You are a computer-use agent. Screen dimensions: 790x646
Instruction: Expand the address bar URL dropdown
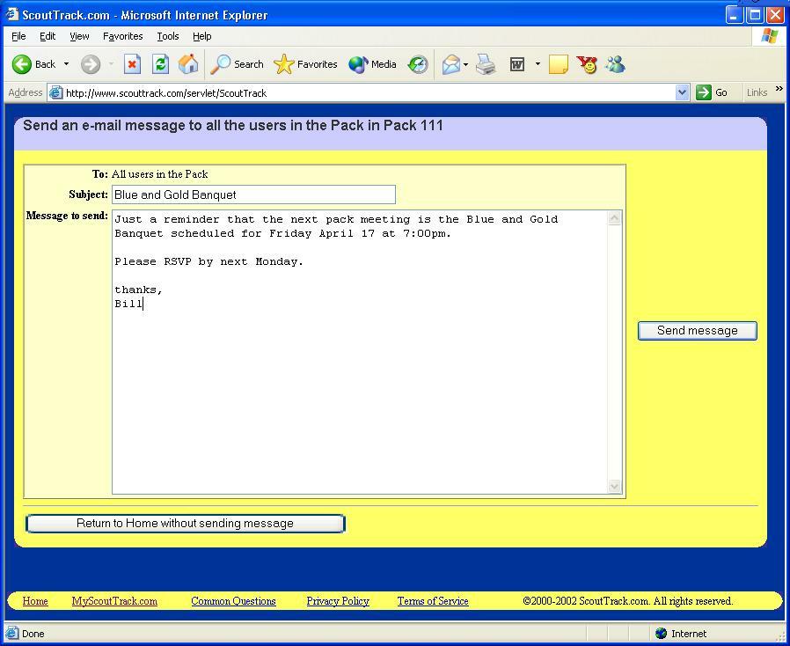tap(682, 92)
